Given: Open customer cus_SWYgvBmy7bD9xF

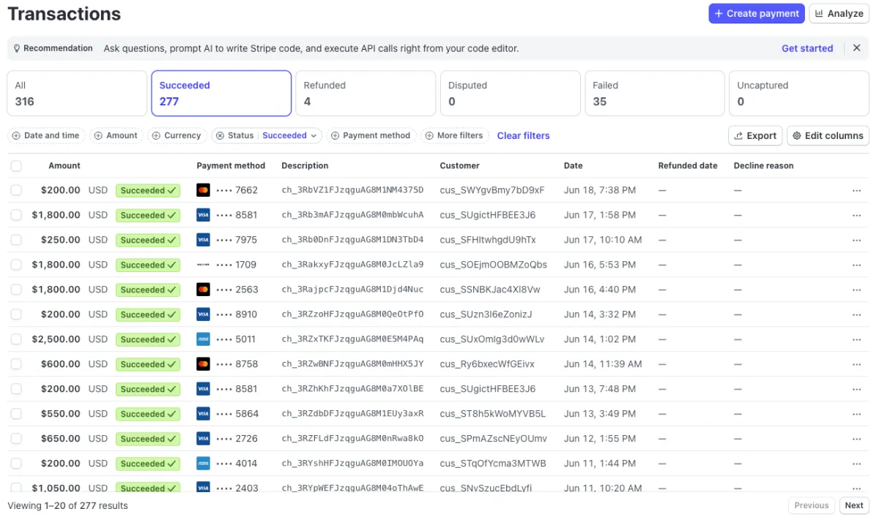Looking at the screenshot, I should [x=492, y=190].
